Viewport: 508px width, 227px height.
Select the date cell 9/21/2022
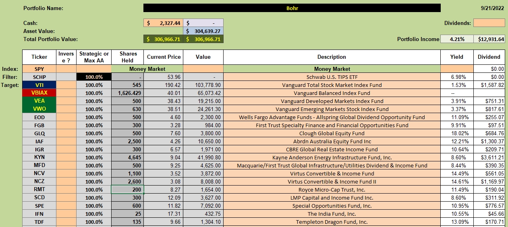coord(493,8)
